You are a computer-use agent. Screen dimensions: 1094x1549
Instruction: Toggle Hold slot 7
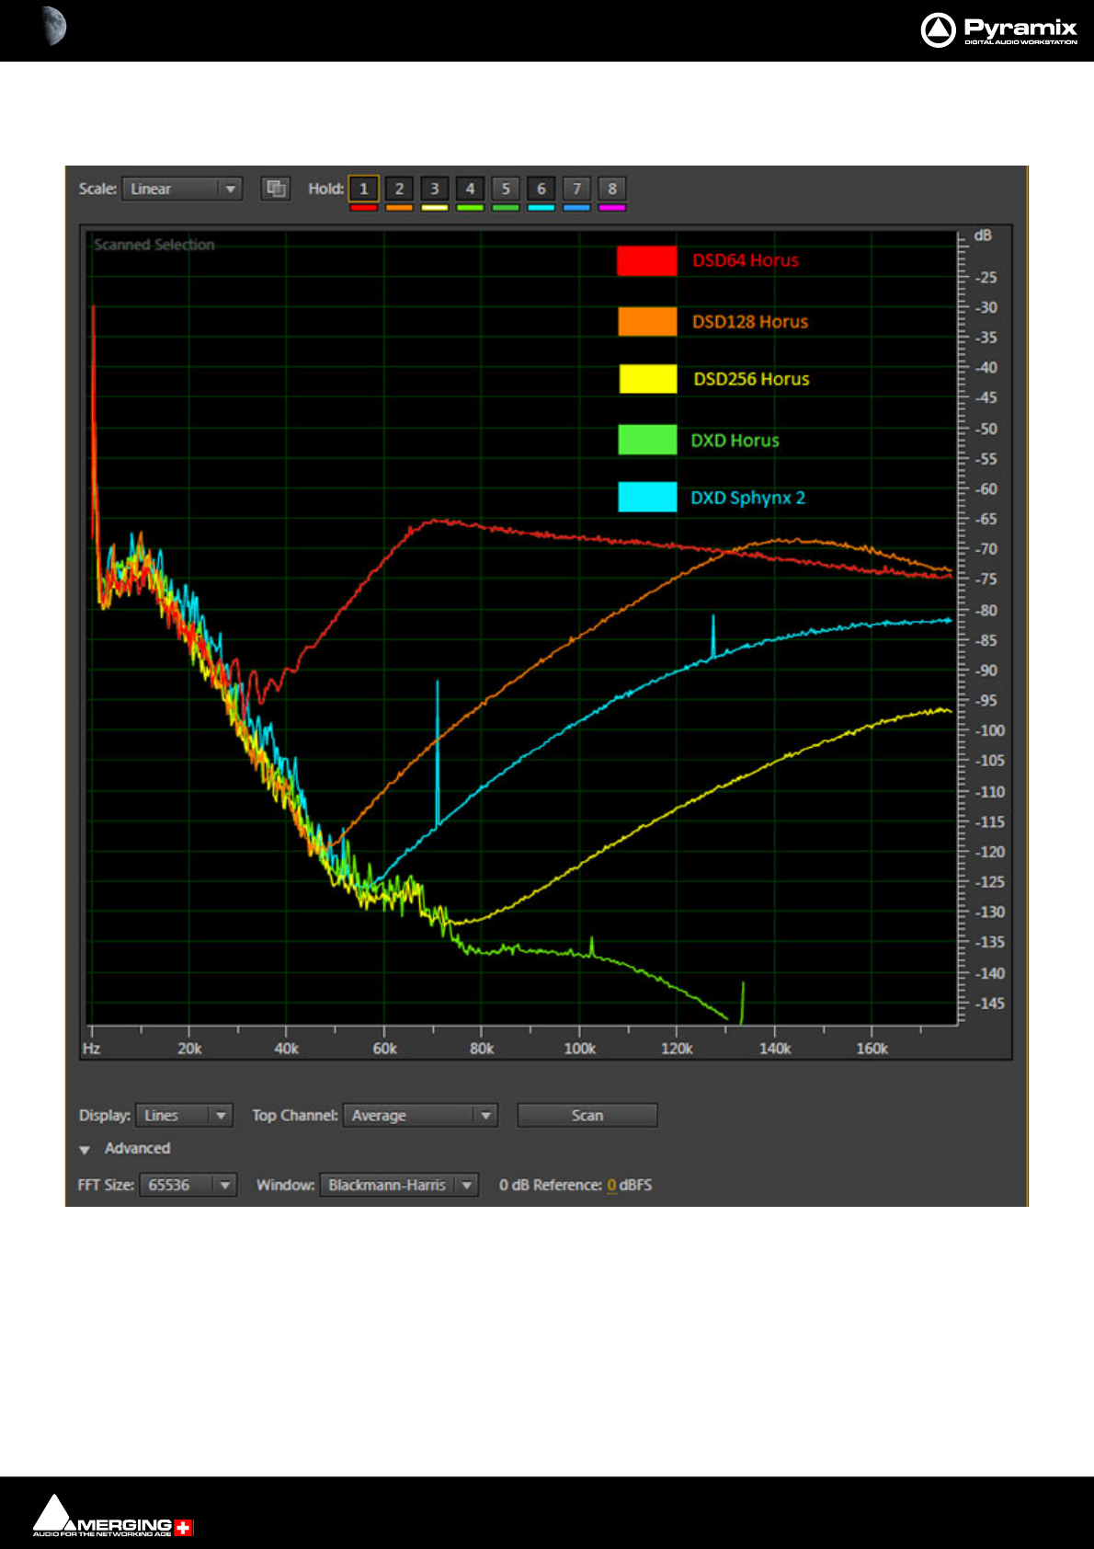click(576, 189)
